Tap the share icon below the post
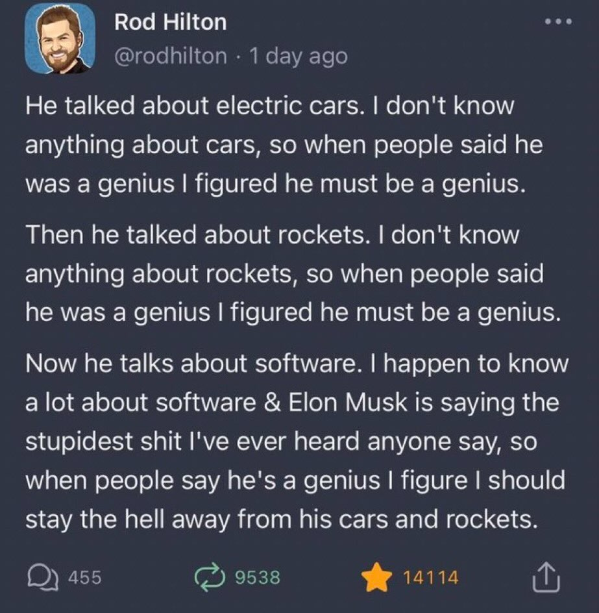This screenshot has width=599, height=613. 546,575
